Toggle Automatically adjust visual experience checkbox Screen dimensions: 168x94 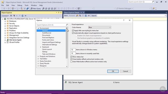pyautogui.click(x=73, y=33)
